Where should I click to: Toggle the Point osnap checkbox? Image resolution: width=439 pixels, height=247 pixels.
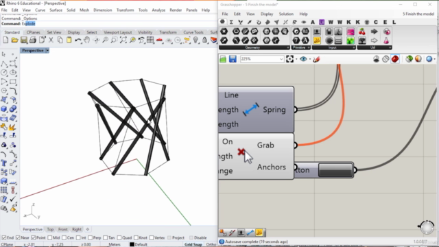tap(34, 238)
